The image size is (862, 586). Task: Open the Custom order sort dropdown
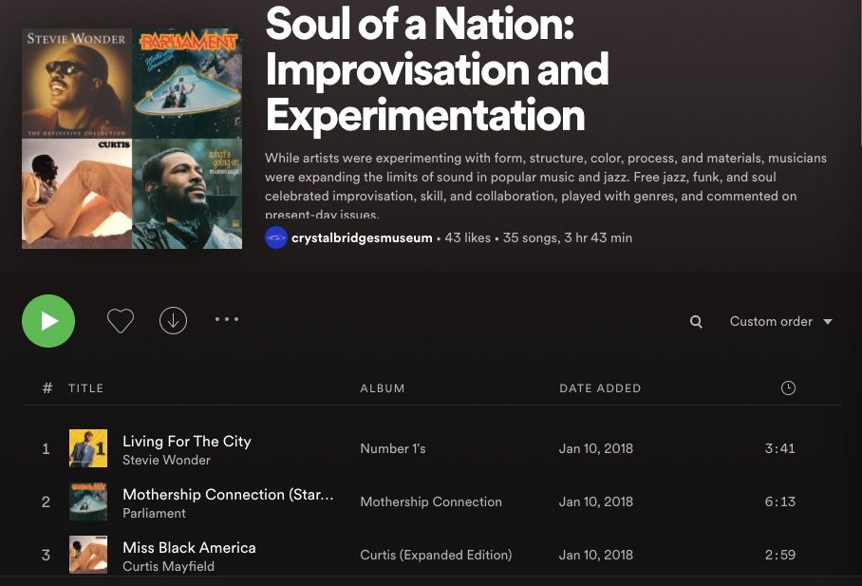771,321
